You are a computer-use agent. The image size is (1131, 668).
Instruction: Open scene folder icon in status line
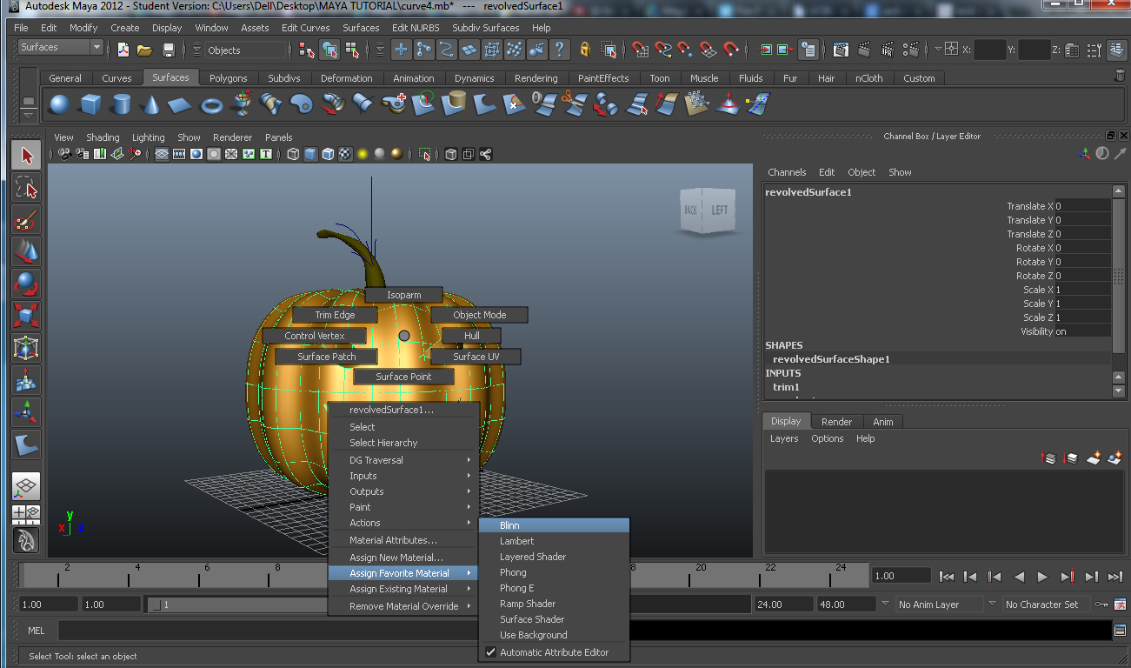(144, 50)
